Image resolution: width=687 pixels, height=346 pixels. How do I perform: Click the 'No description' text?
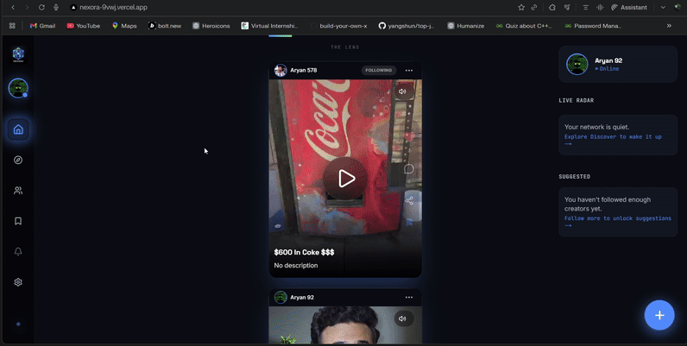click(x=296, y=266)
